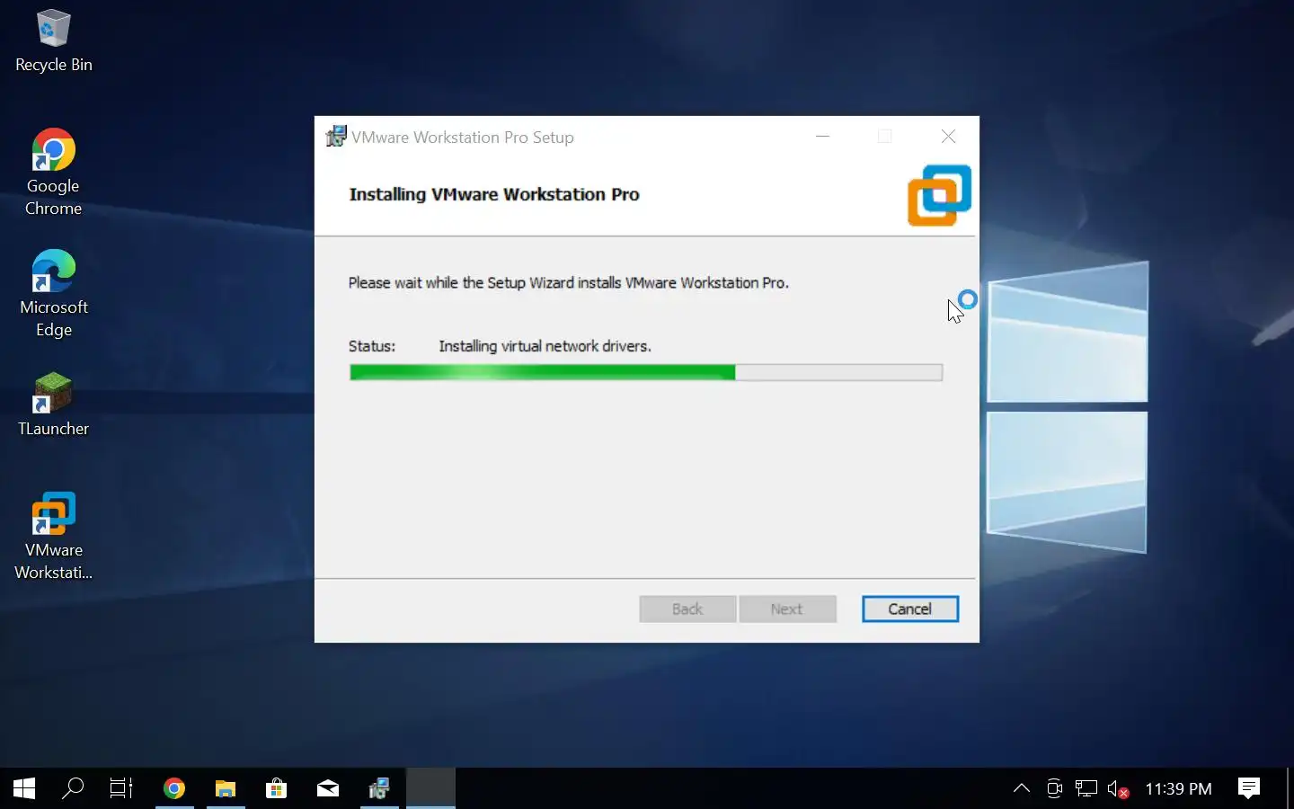This screenshot has width=1294, height=809.
Task: Switch to Chrome on the taskbar
Action: point(174,788)
